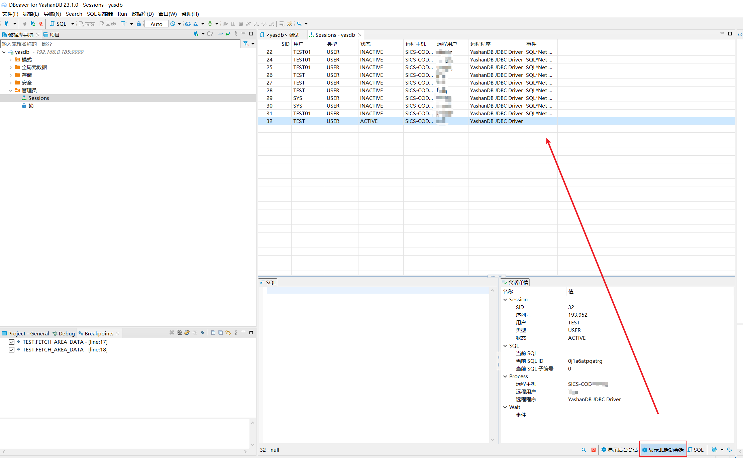Image resolution: width=743 pixels, height=458 pixels.
Task: Close the Sessions - yasdb tab
Action: pyautogui.click(x=360, y=35)
